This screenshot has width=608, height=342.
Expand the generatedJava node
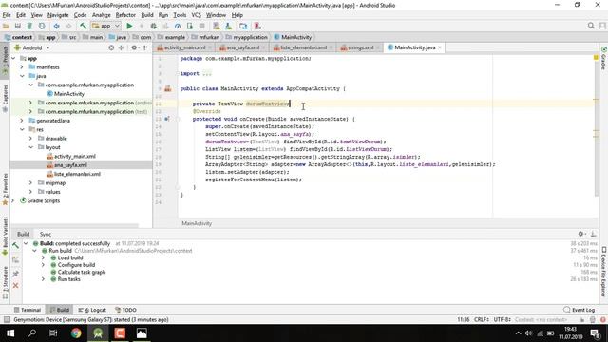tap(22, 121)
